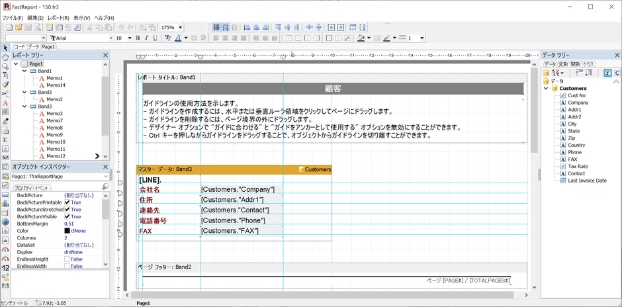The width and height of the screenshot is (622, 307).
Task: Enable the EndlessHeight checkbox
Action: 67,259
